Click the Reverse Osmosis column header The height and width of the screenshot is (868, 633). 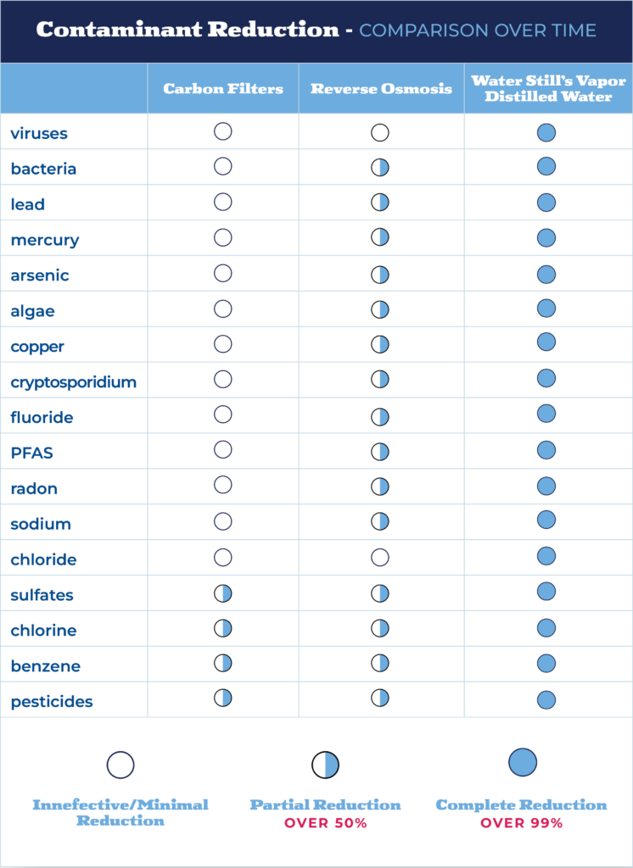(x=381, y=88)
